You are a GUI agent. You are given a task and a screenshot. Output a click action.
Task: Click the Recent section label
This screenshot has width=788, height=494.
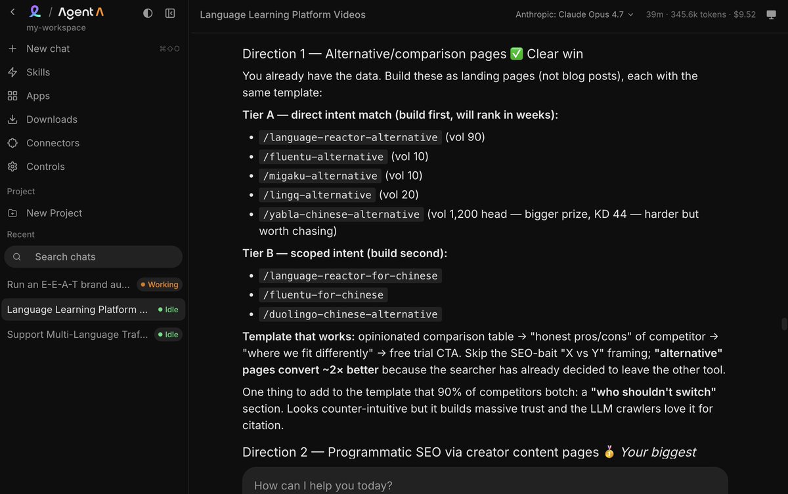click(21, 235)
